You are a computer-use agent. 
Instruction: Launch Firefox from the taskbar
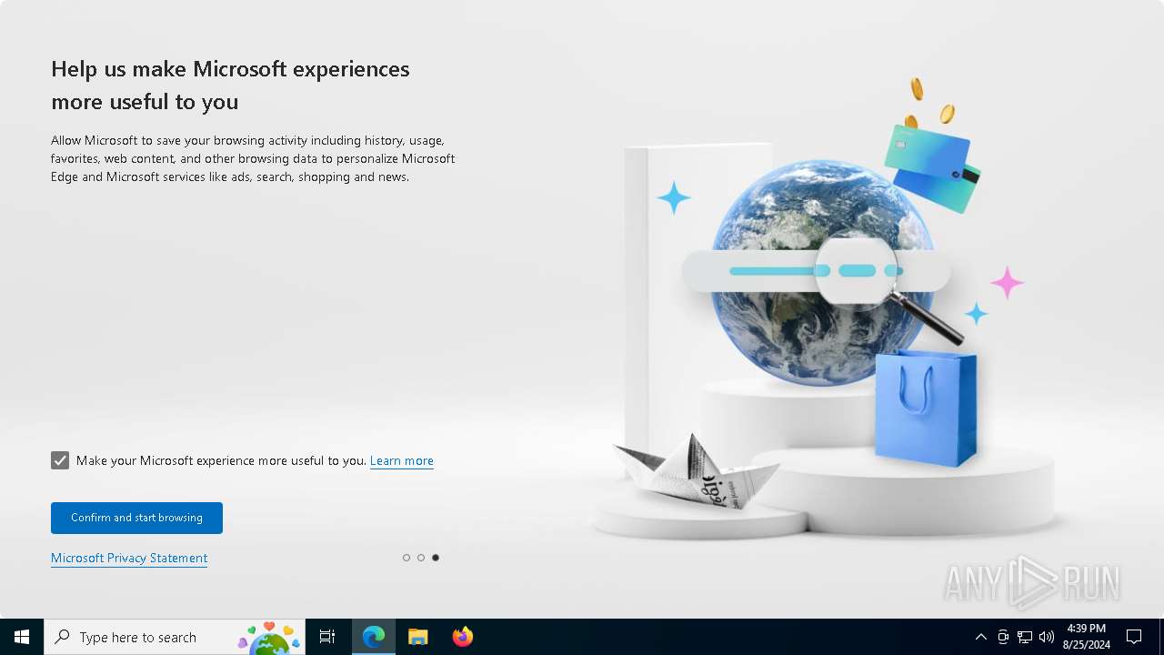click(463, 637)
